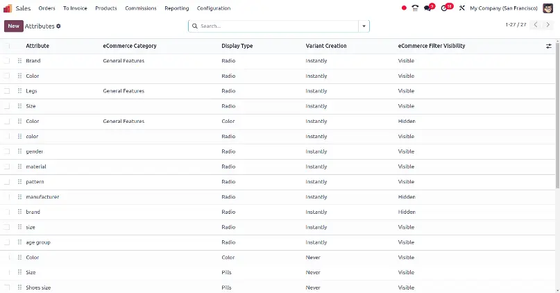Open the pattern attribute record
This screenshot has height=293, width=560.
(x=35, y=181)
